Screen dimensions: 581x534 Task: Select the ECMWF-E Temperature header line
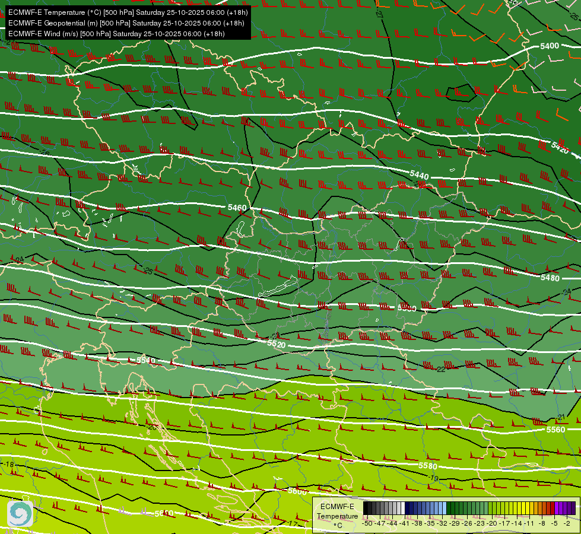click(128, 12)
